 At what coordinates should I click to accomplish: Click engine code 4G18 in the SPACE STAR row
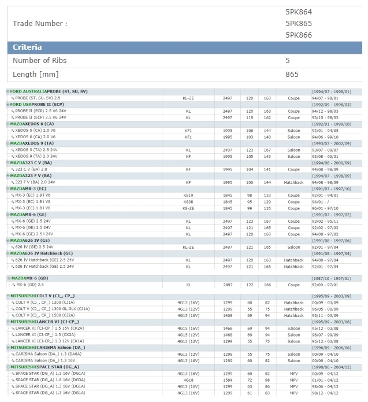[188, 380]
